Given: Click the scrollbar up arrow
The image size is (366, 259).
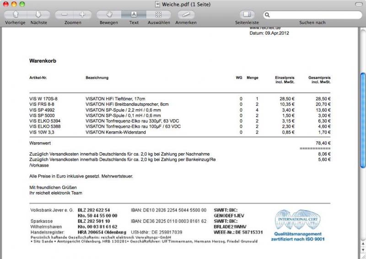Looking at the screenshot, I should 363,244.
